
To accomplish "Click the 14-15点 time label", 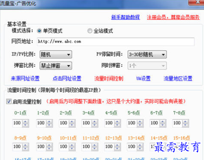I will pos(159,138).
